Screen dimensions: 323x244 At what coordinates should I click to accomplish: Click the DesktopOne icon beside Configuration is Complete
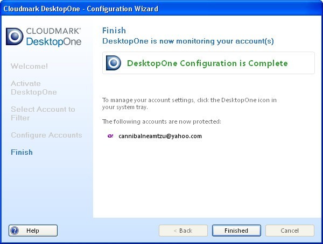pyautogui.click(x=113, y=63)
